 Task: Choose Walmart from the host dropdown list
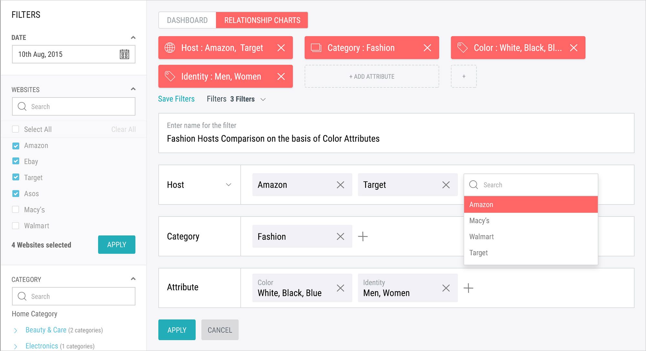click(481, 237)
